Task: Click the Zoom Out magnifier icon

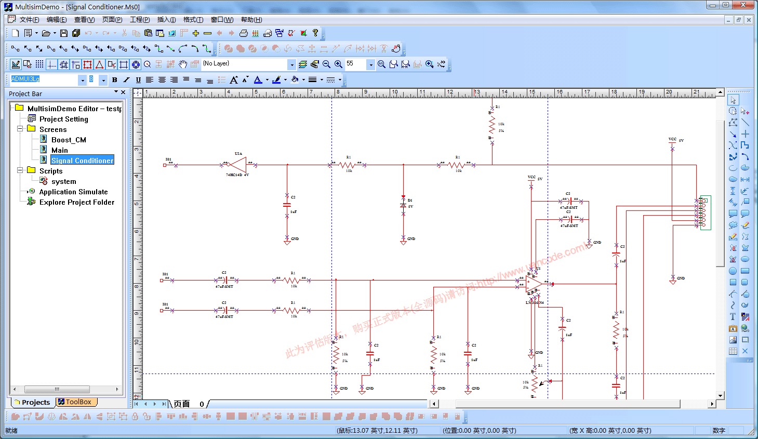Action: tap(326, 64)
